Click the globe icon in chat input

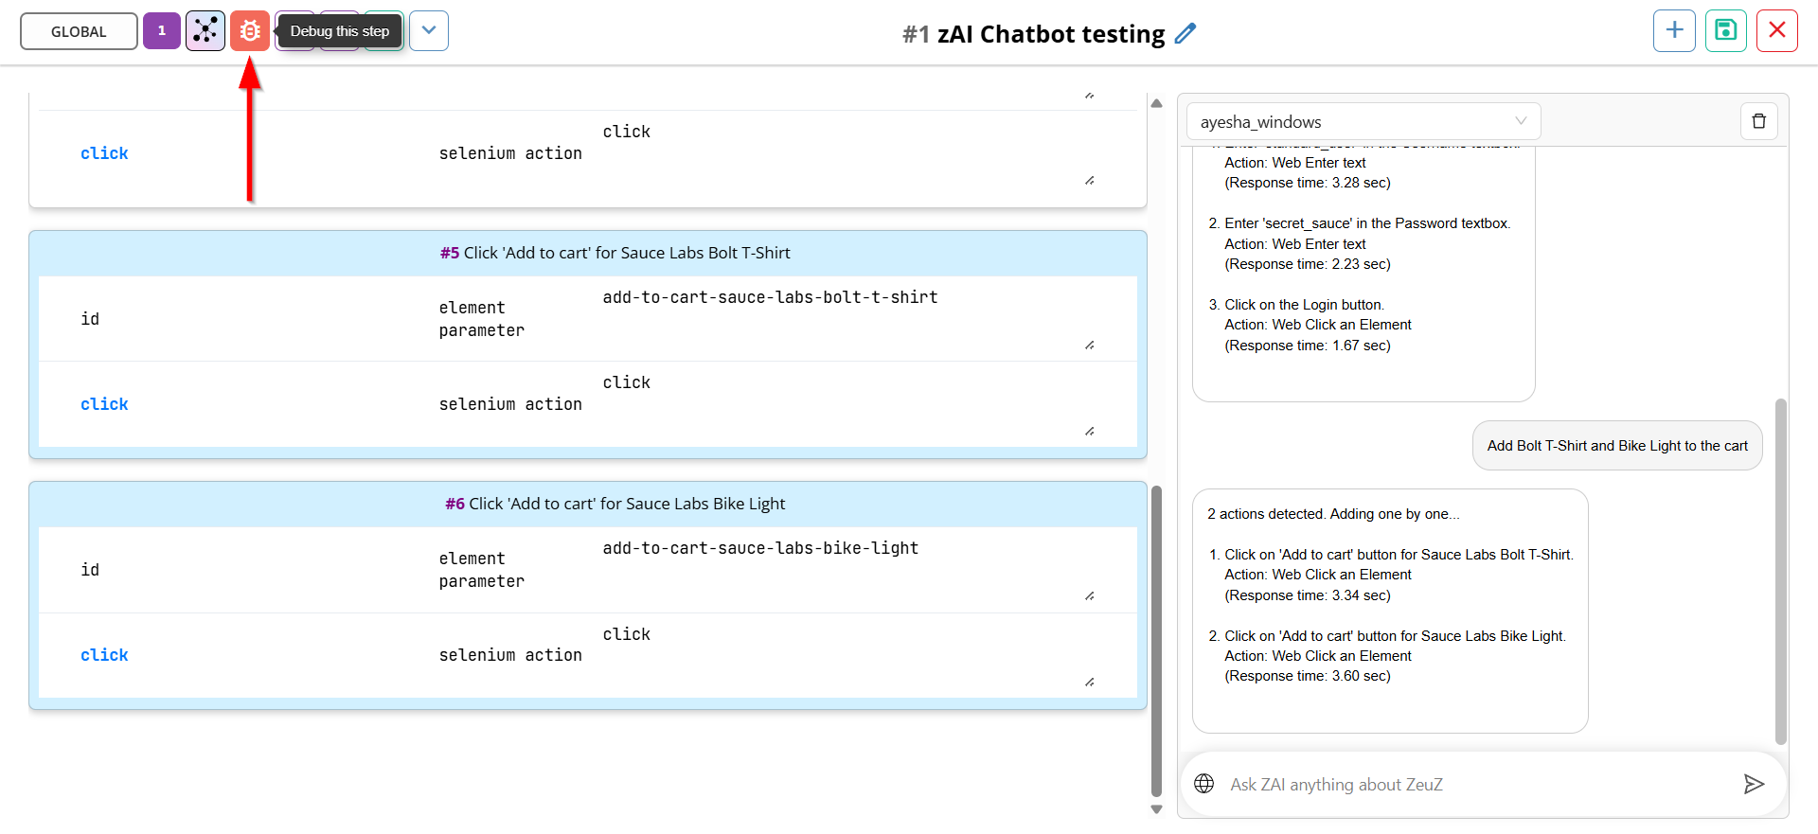pyautogui.click(x=1204, y=784)
